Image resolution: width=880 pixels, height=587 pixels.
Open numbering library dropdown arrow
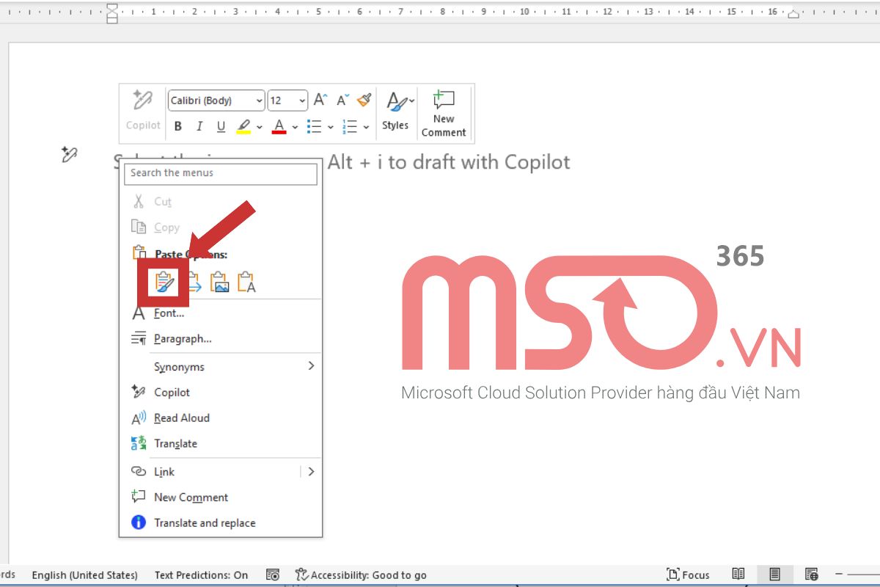tap(367, 128)
